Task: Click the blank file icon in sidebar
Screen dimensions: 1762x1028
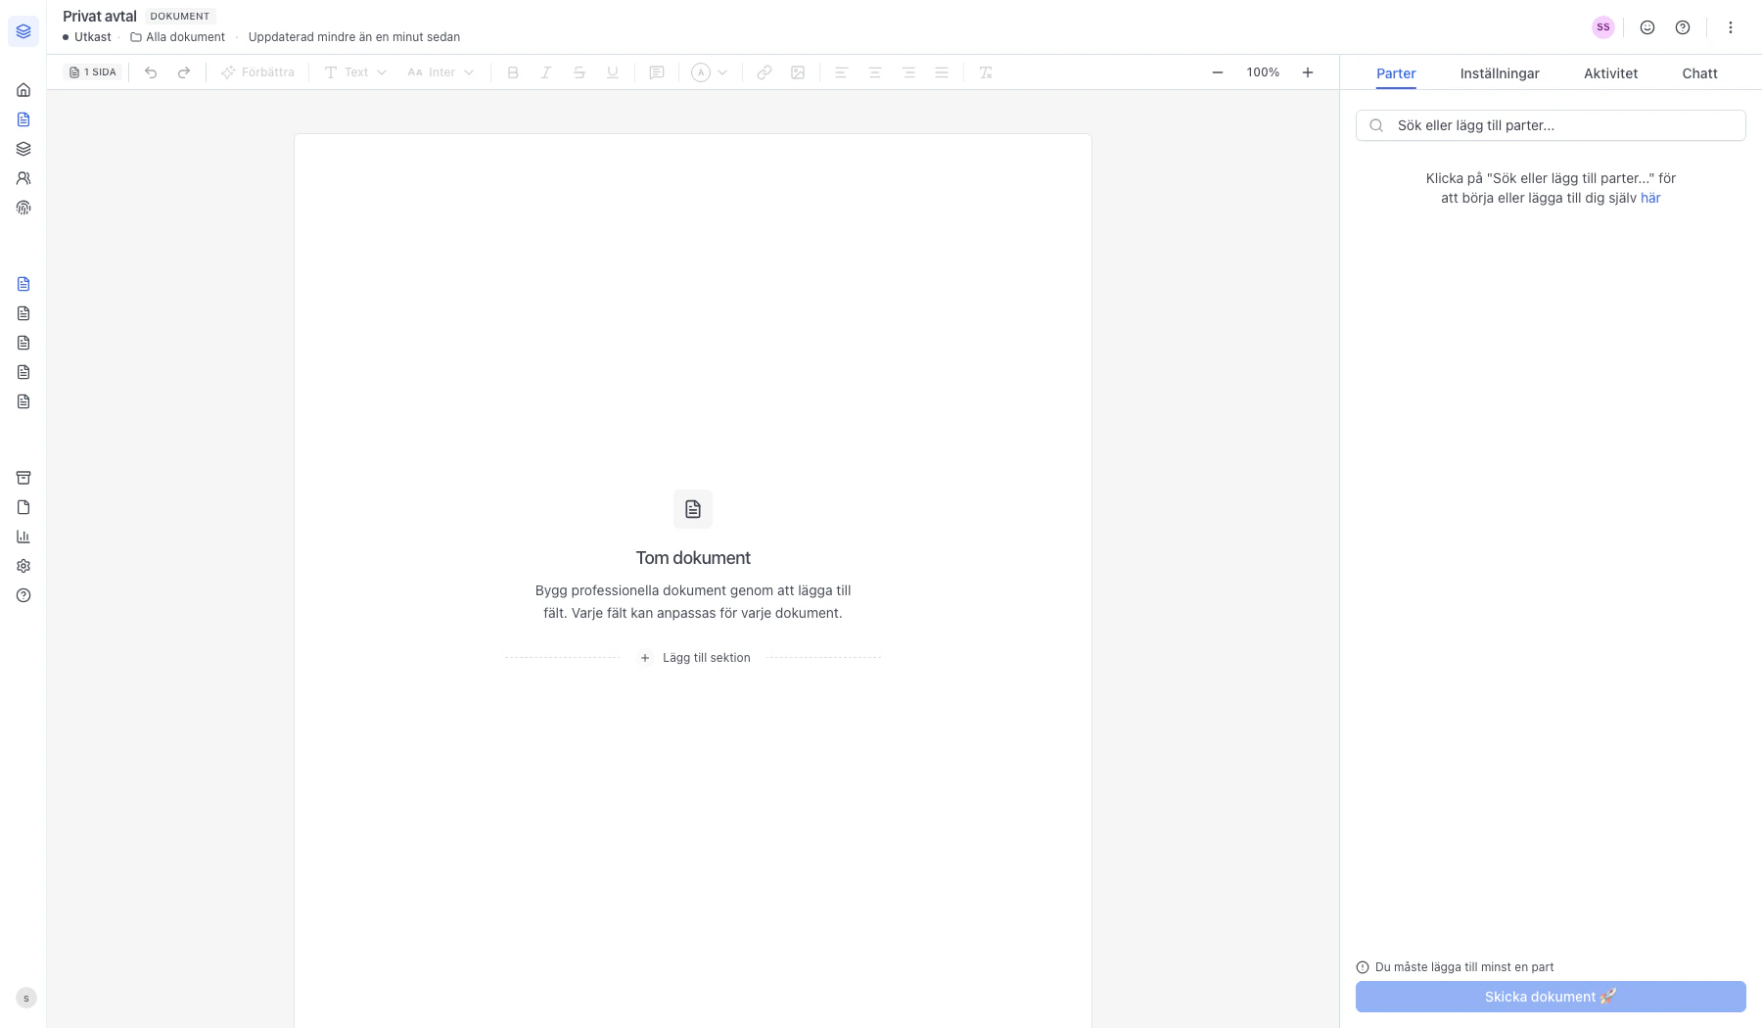Action: tap(23, 507)
